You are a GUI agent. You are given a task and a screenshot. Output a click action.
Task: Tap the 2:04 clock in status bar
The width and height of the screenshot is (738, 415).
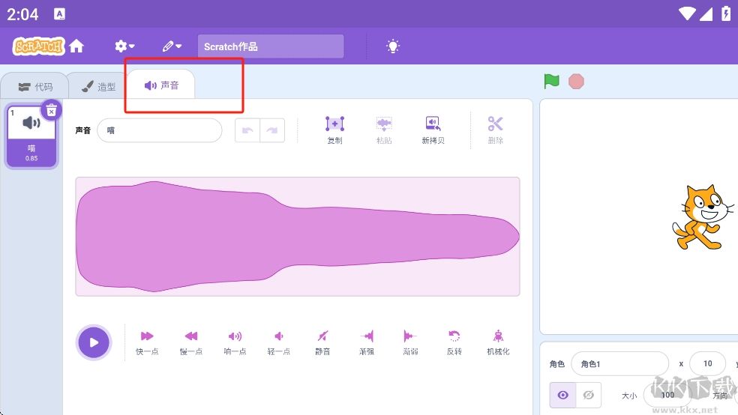22,14
